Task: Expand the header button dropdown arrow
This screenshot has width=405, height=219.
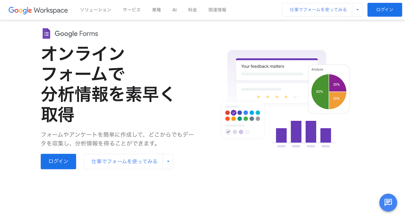Action: point(357,10)
